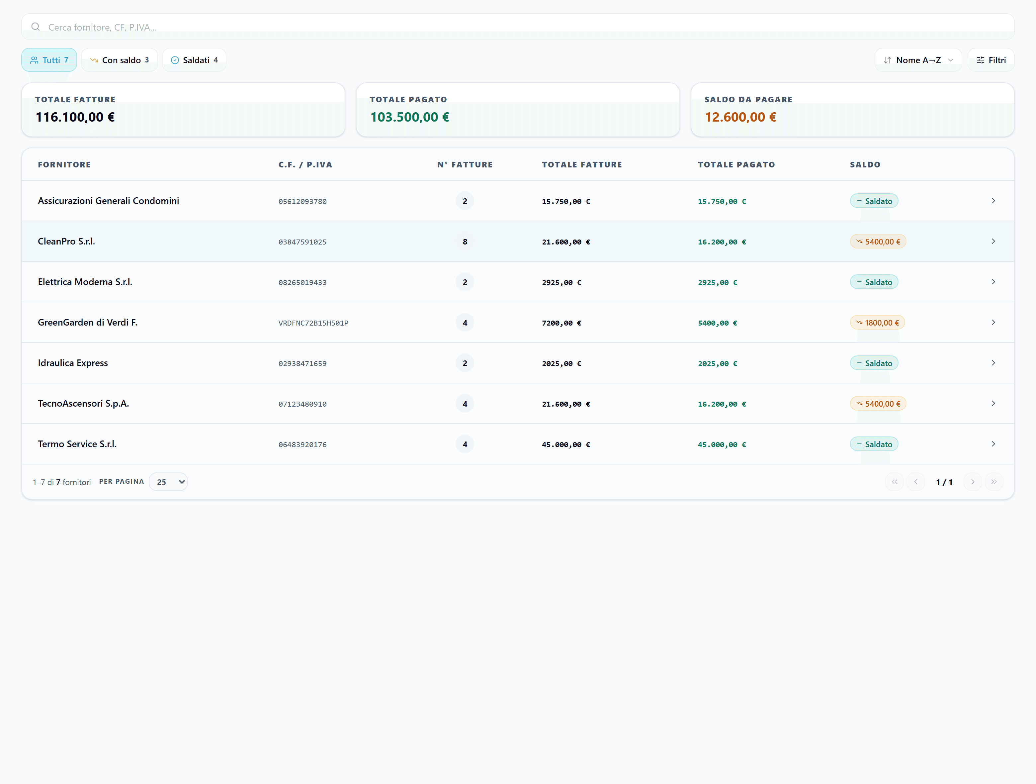Viewport: 1036px width, 784px height.
Task: Open Idraulica Express row chevron
Action: [x=993, y=363]
